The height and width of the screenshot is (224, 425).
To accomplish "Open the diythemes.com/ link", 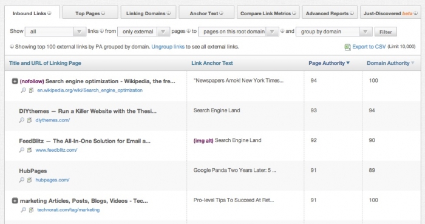I will coord(53,120).
